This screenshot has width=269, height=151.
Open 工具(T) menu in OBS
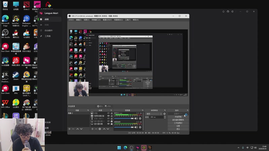pos(128,20)
